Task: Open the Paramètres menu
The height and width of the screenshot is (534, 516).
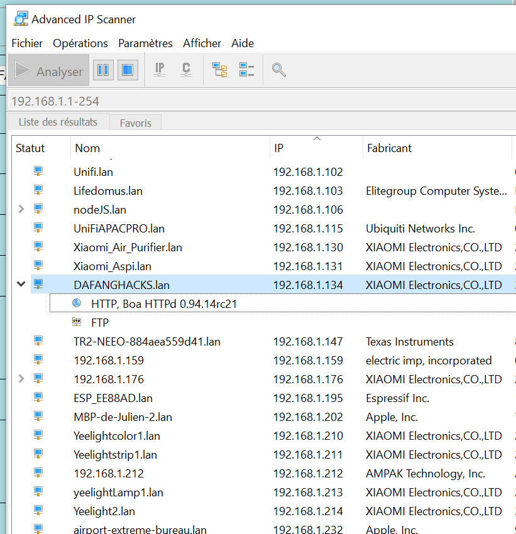Action: (145, 43)
